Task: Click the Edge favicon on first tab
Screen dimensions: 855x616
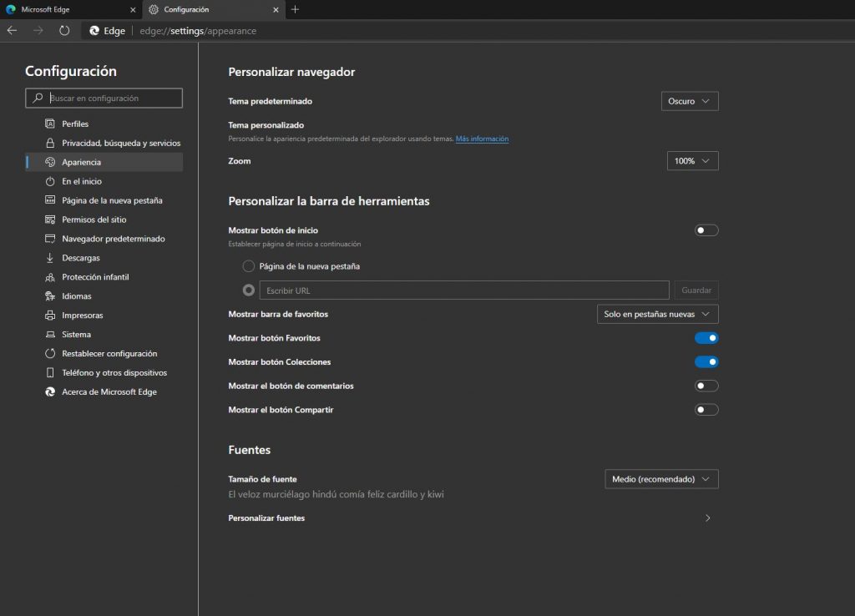Action: tap(10, 10)
